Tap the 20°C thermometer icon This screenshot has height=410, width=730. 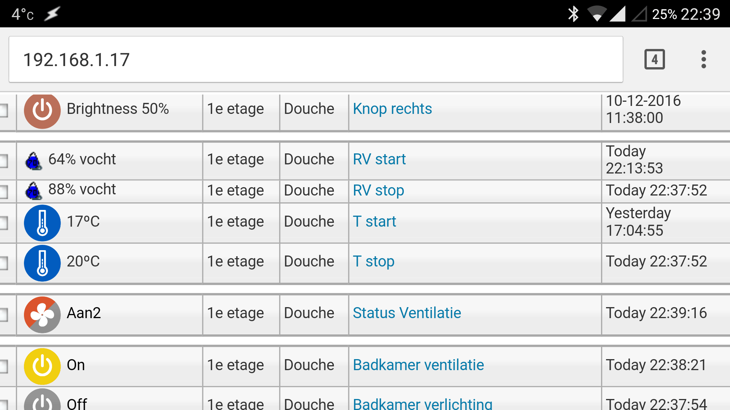coord(42,263)
